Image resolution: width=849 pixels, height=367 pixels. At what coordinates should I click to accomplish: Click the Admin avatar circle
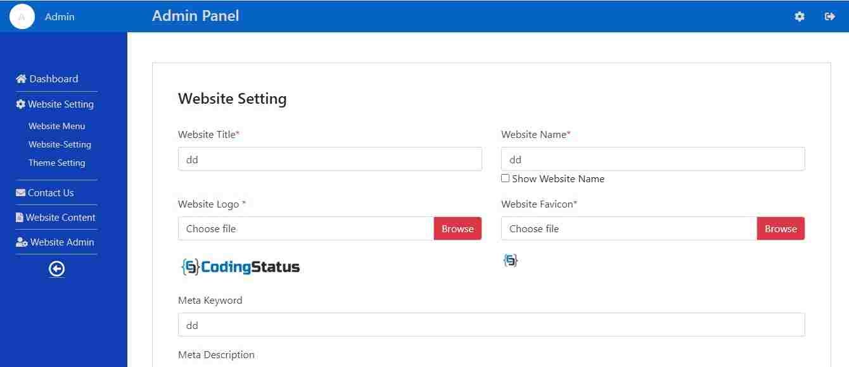click(x=22, y=16)
